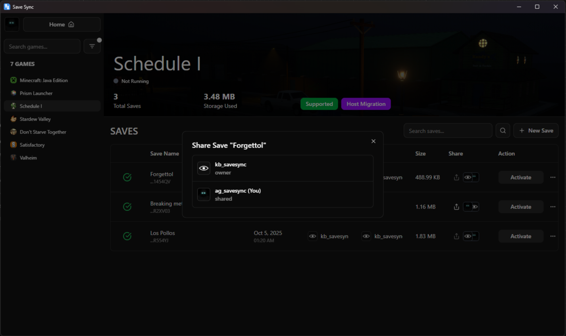Maximize the Save Sync window

(537, 7)
